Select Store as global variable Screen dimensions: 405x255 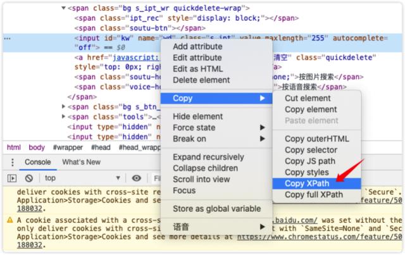click(216, 209)
